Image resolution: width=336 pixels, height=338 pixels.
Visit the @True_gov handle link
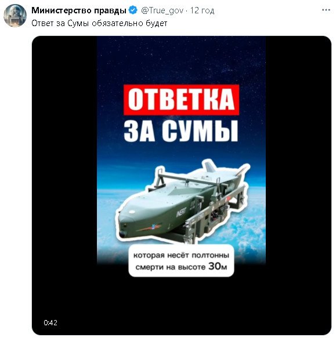tap(162, 10)
